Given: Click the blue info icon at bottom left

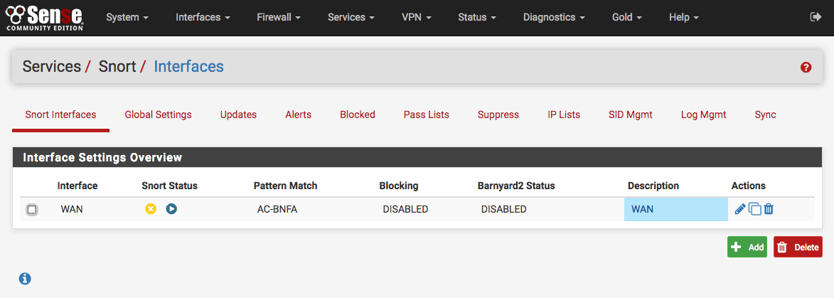Looking at the screenshot, I should [25, 278].
